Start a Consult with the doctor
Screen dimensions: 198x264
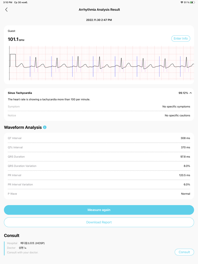click(184, 252)
